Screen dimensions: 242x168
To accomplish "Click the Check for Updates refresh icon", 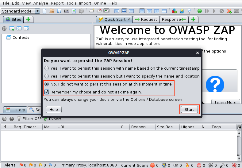I will click(182, 11).
